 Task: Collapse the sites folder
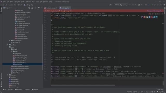(8, 47)
